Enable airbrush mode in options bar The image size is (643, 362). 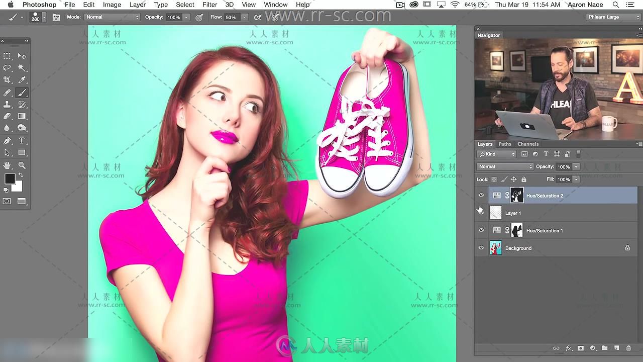[x=258, y=17]
